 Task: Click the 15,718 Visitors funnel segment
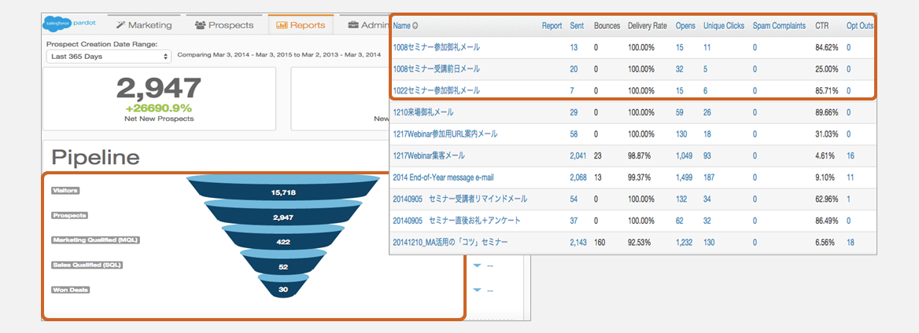pos(282,192)
